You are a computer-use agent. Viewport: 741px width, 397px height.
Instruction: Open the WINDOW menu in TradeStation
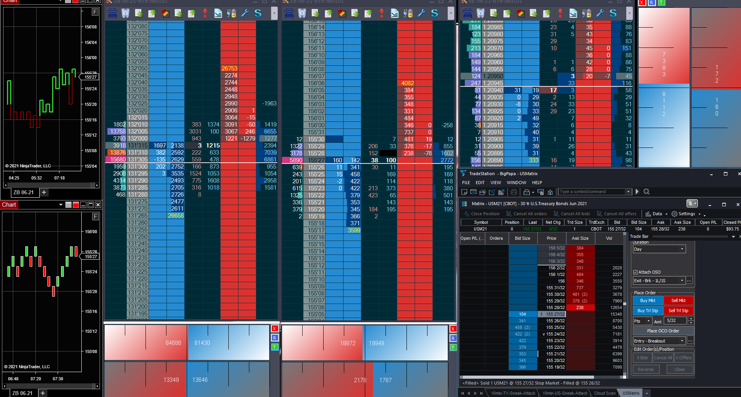point(517,183)
